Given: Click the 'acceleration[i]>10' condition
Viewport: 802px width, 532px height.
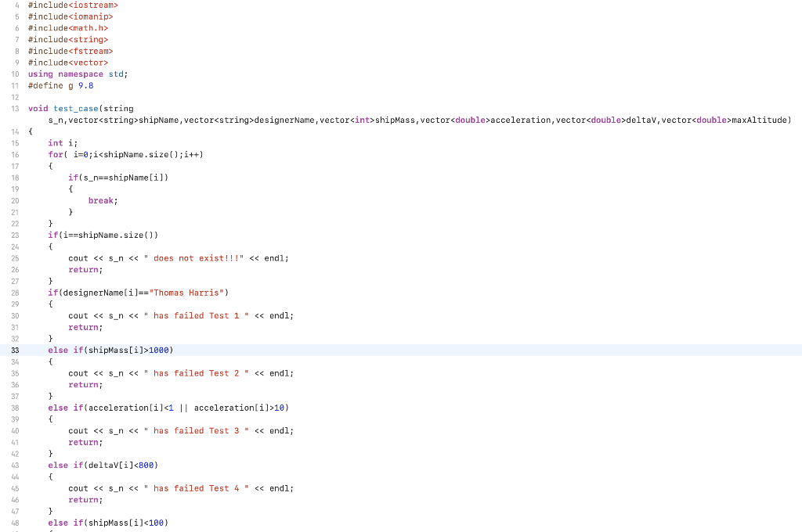Looking at the screenshot, I should pyautogui.click(x=240, y=408).
